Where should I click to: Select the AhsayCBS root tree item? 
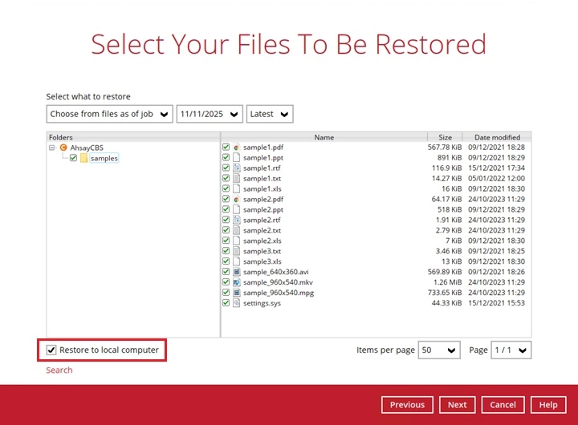pyautogui.click(x=87, y=148)
